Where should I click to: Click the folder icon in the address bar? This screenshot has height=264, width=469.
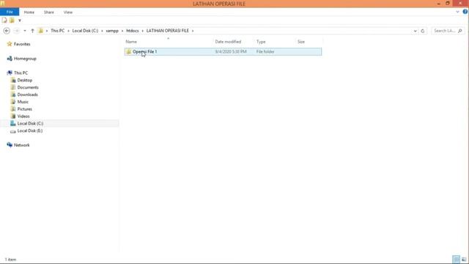(41, 31)
